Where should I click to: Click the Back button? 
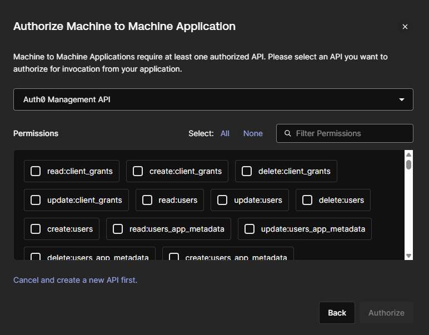(337, 313)
